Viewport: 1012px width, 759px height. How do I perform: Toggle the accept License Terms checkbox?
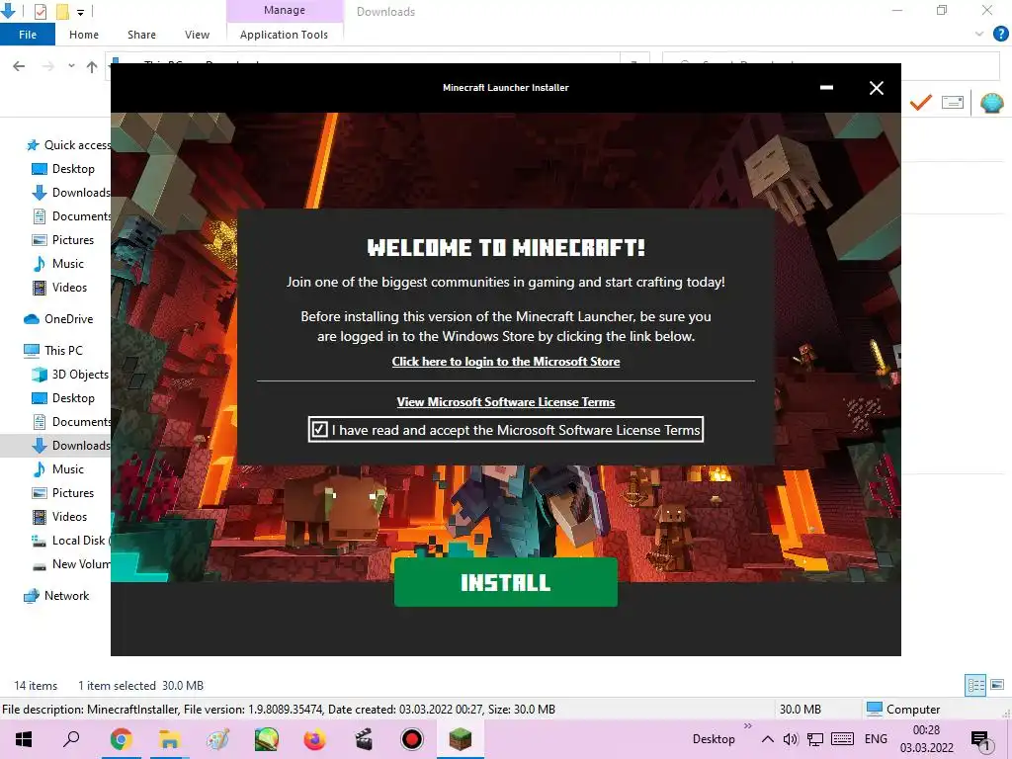point(319,429)
